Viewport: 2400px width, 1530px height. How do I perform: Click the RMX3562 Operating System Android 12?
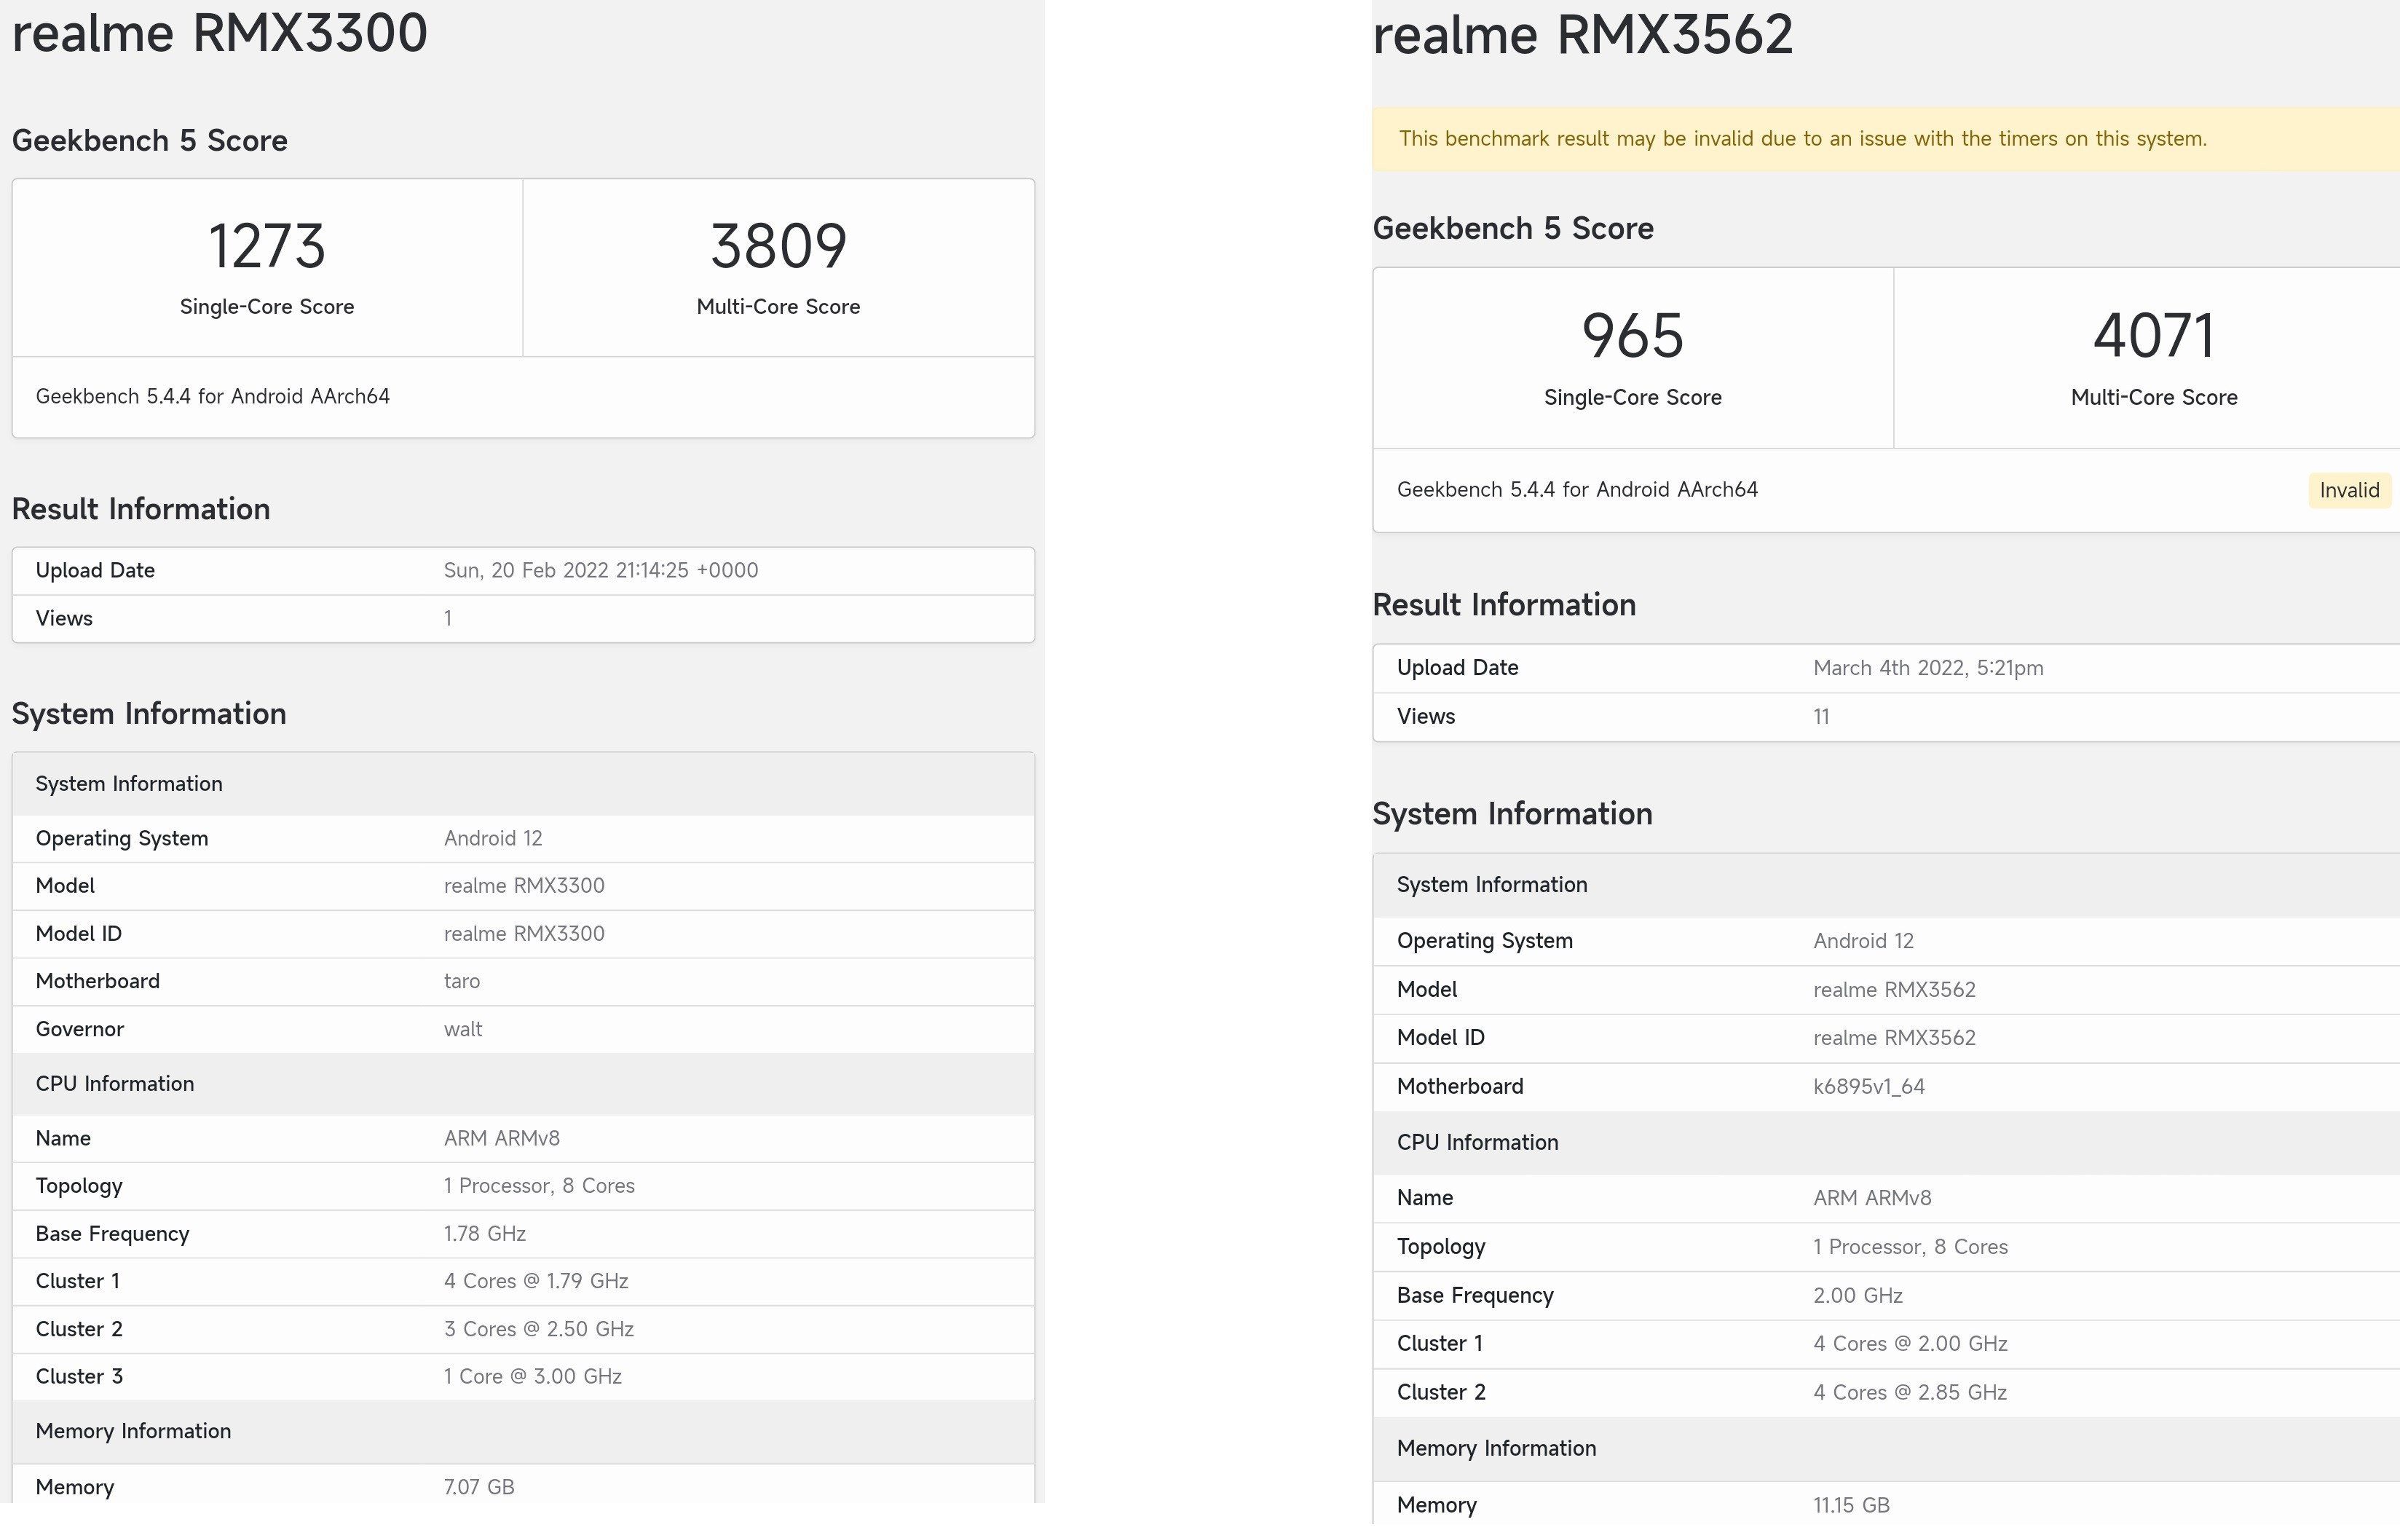coord(1863,941)
